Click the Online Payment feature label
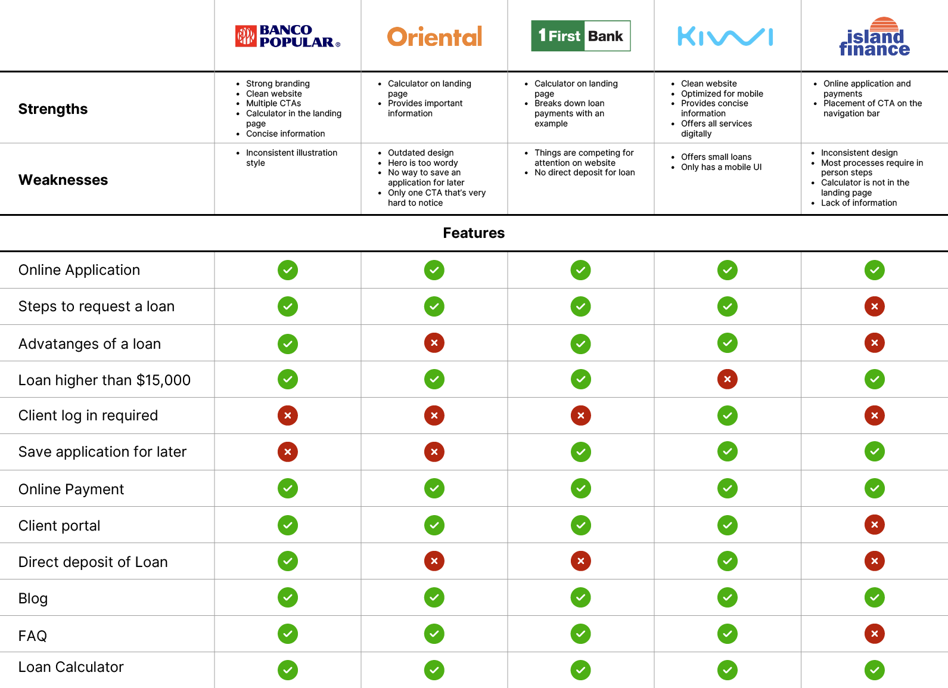Image resolution: width=948 pixels, height=688 pixels. coord(72,489)
